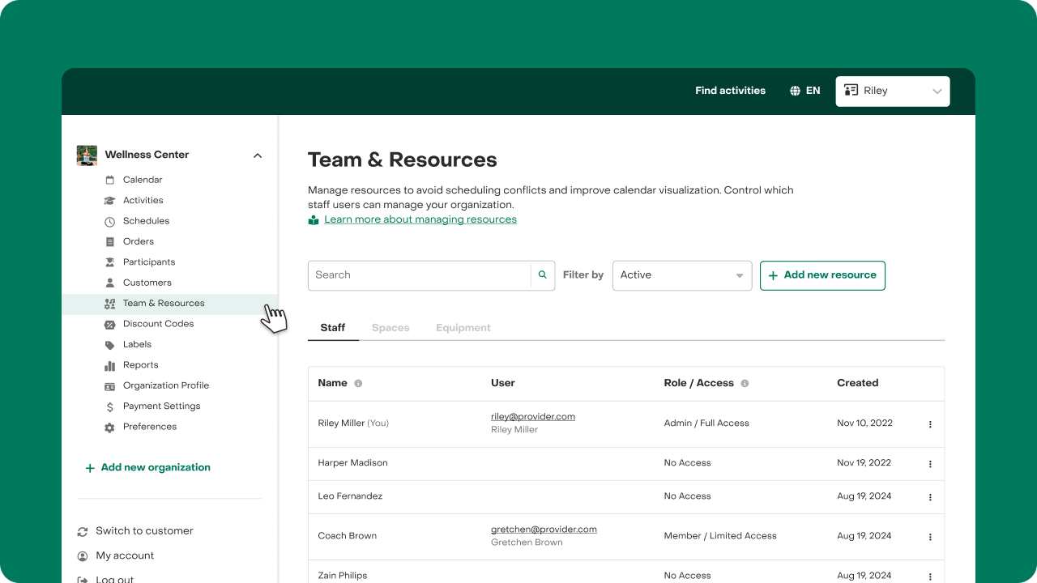Click the Harper Madison name cell
Viewport: 1037px width, 583px height.
coord(353,463)
